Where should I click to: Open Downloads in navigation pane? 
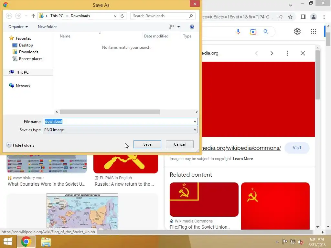(x=25, y=52)
